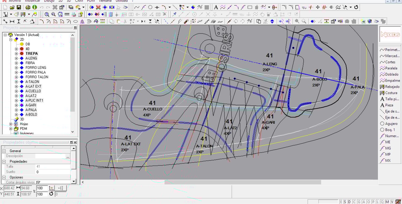
Task: Toggle the S indicator in status bar
Action: (345, 202)
